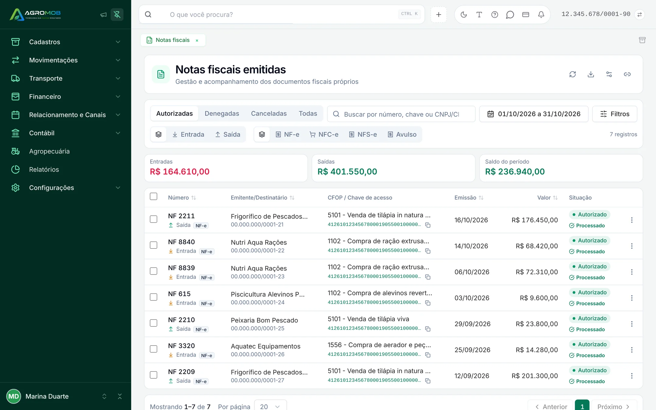The height and width of the screenshot is (410, 656).
Task: Check the NF 2211 row checkbox
Action: (154, 219)
